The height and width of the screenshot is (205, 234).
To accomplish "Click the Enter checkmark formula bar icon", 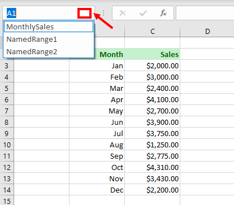I will coord(143,13).
